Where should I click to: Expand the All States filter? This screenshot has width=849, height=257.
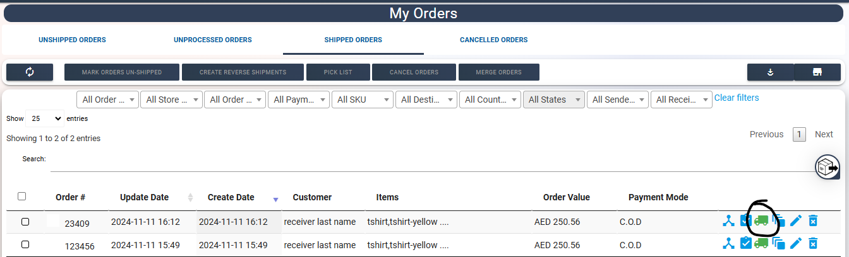553,100
